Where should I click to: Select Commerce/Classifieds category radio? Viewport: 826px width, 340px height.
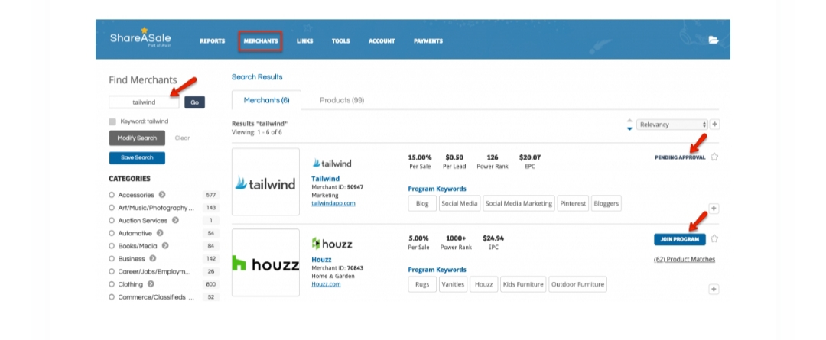112,297
